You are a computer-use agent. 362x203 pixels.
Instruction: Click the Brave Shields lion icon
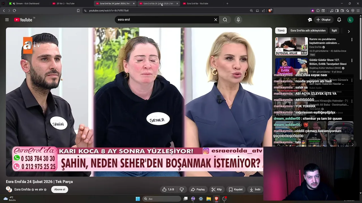(x=270, y=11)
